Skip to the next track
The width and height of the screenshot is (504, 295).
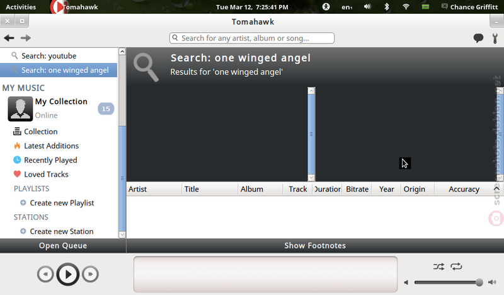click(x=90, y=274)
